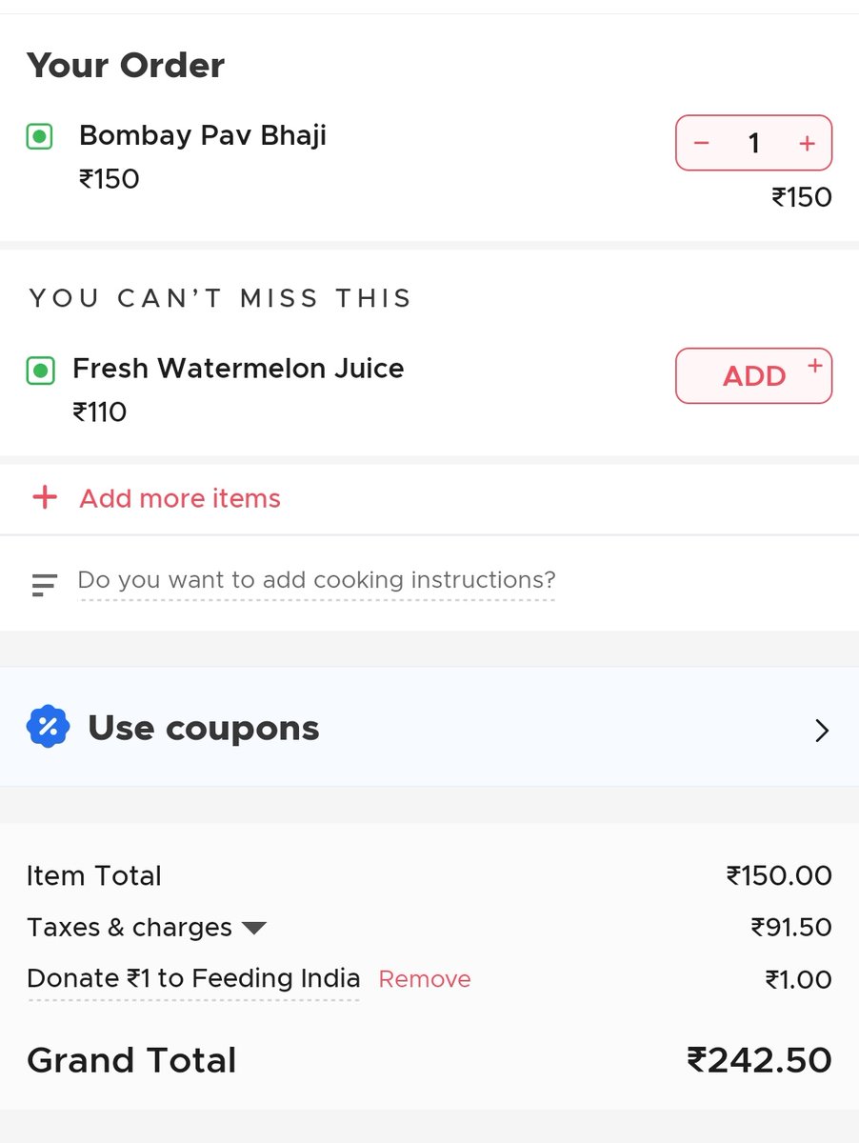Expand Taxes & charges dropdown arrow
Image resolution: width=859 pixels, height=1143 pixels.
coord(254,928)
